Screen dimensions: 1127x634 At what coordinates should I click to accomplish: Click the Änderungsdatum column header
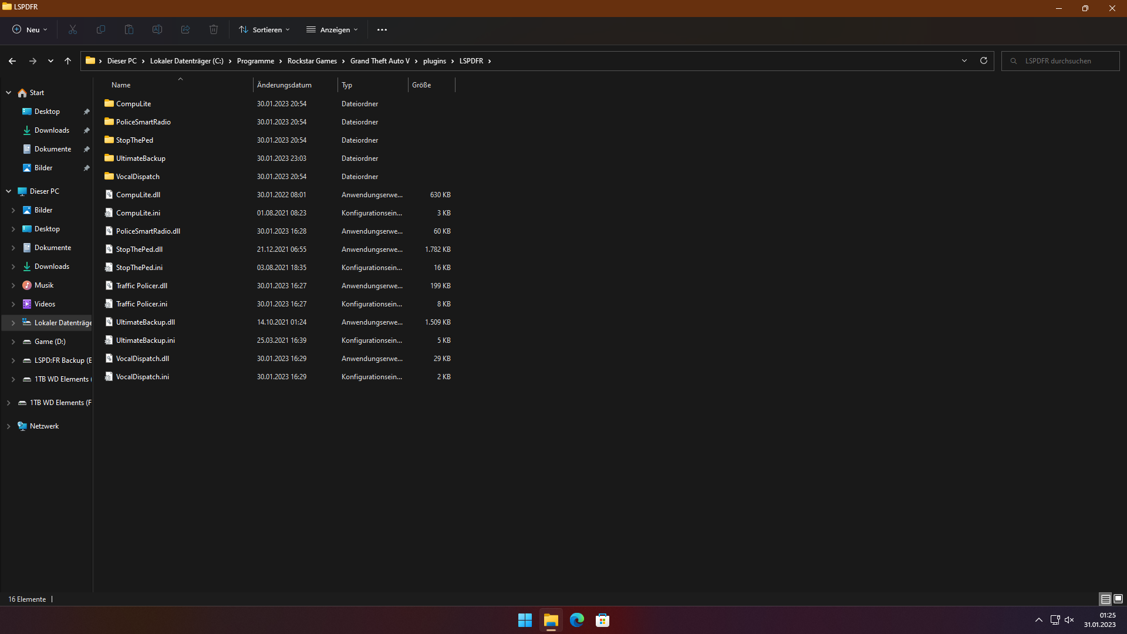pos(285,85)
